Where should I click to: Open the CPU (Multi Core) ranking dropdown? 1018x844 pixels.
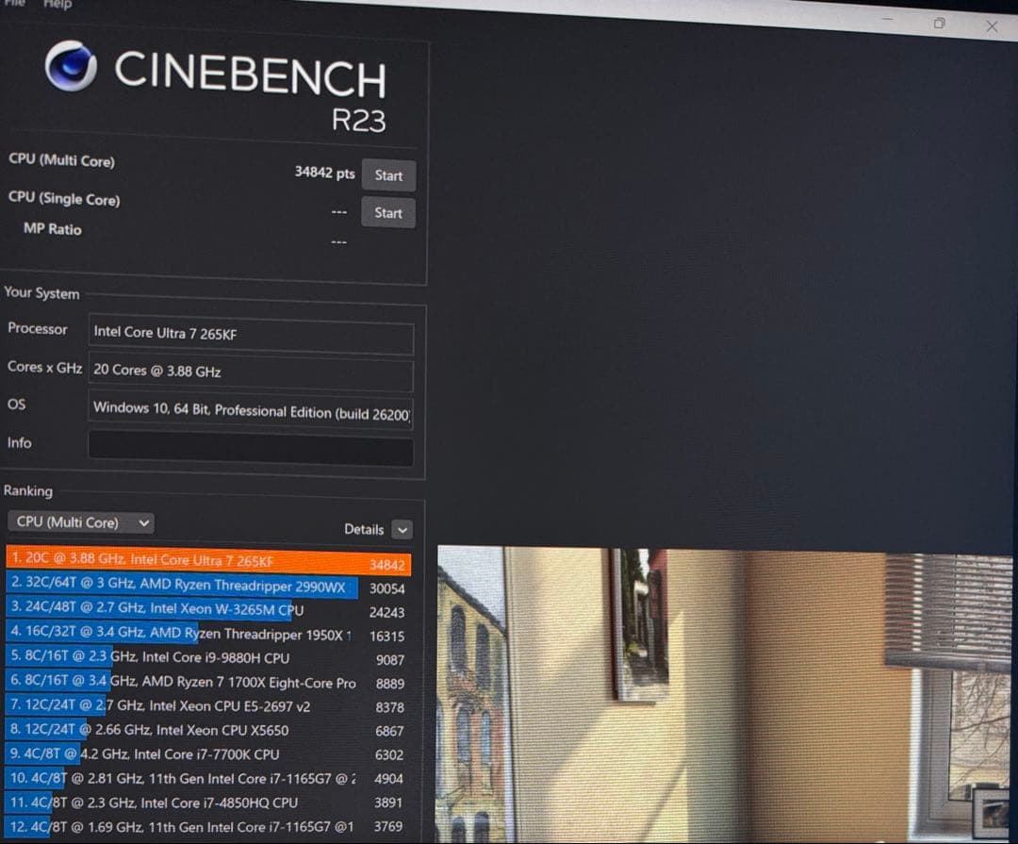(82, 522)
